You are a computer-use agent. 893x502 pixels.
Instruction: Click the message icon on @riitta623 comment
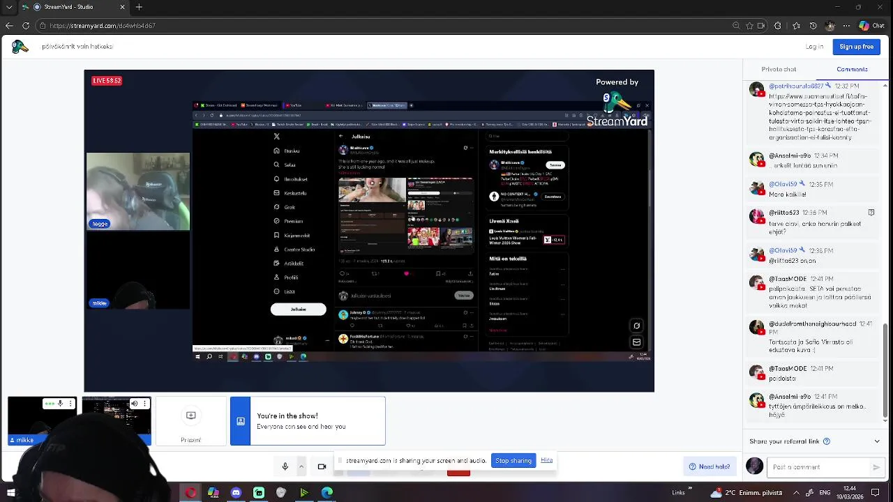point(871,212)
